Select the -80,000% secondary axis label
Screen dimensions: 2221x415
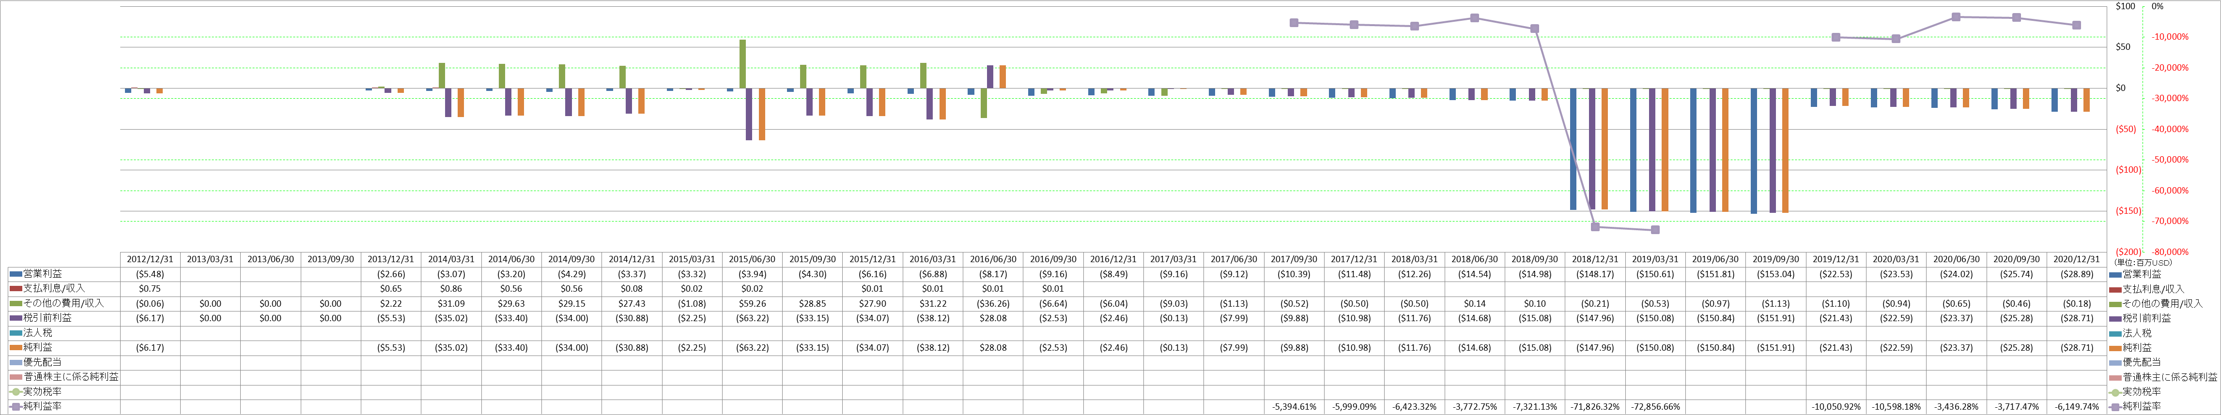coord(2169,252)
